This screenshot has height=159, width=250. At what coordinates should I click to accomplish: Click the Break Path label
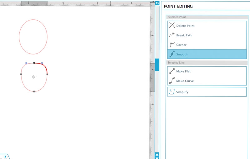184,35
